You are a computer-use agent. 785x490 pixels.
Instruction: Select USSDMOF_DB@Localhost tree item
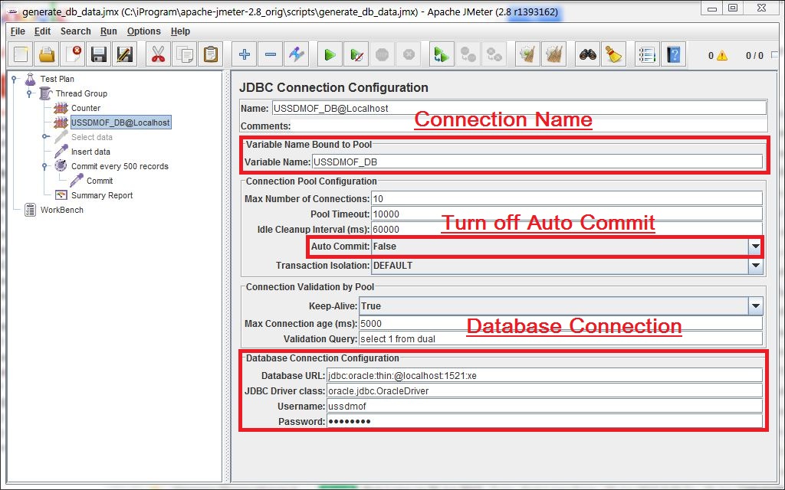point(120,122)
